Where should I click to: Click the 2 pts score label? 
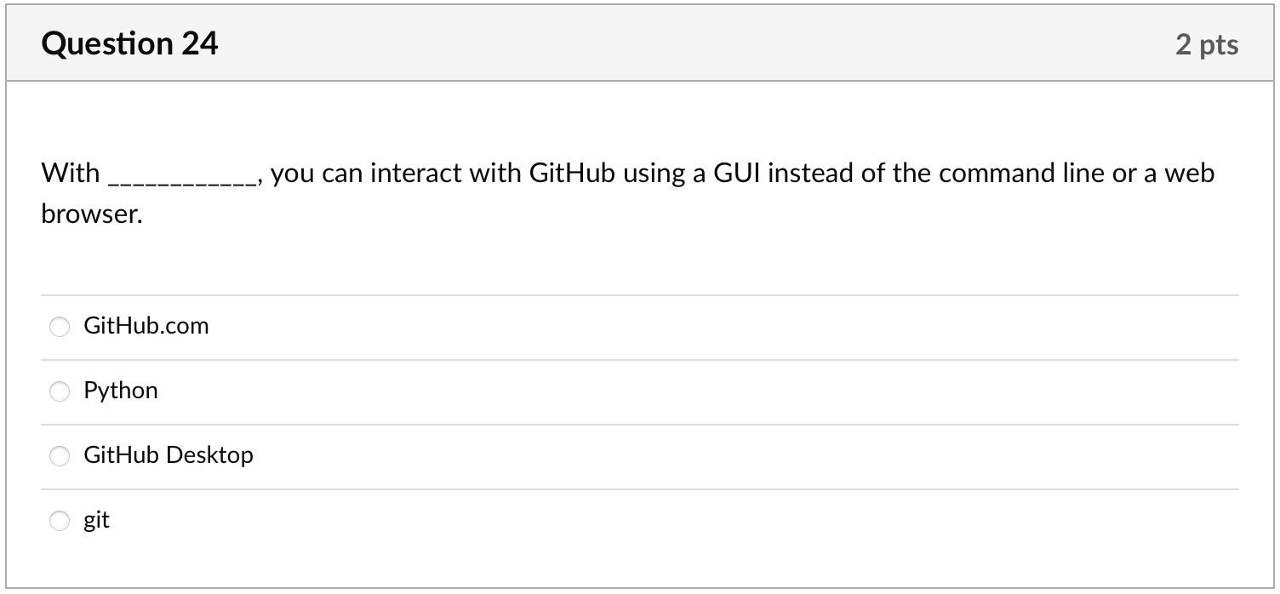point(1206,44)
